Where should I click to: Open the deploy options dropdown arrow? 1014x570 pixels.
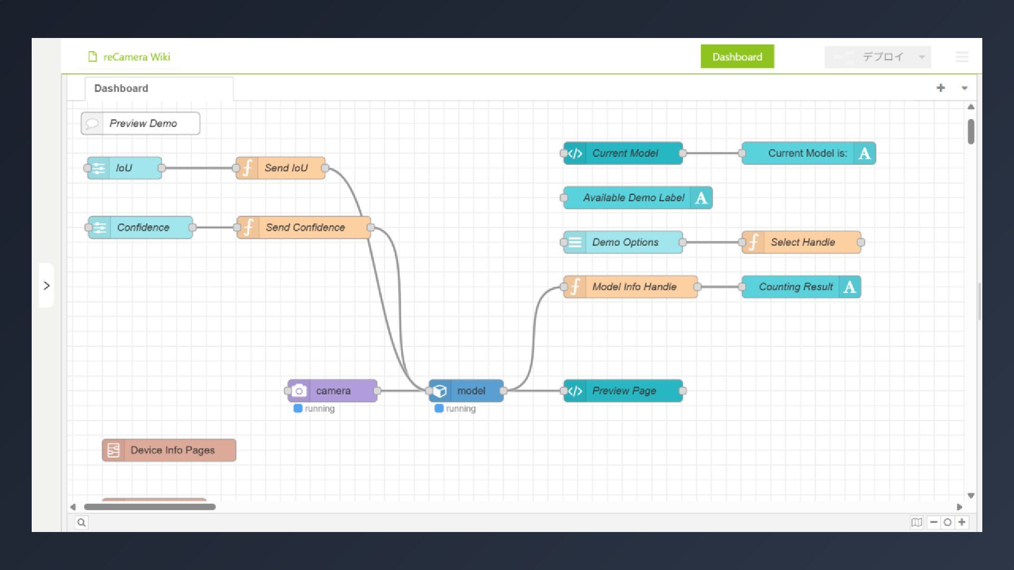pyautogui.click(x=922, y=57)
